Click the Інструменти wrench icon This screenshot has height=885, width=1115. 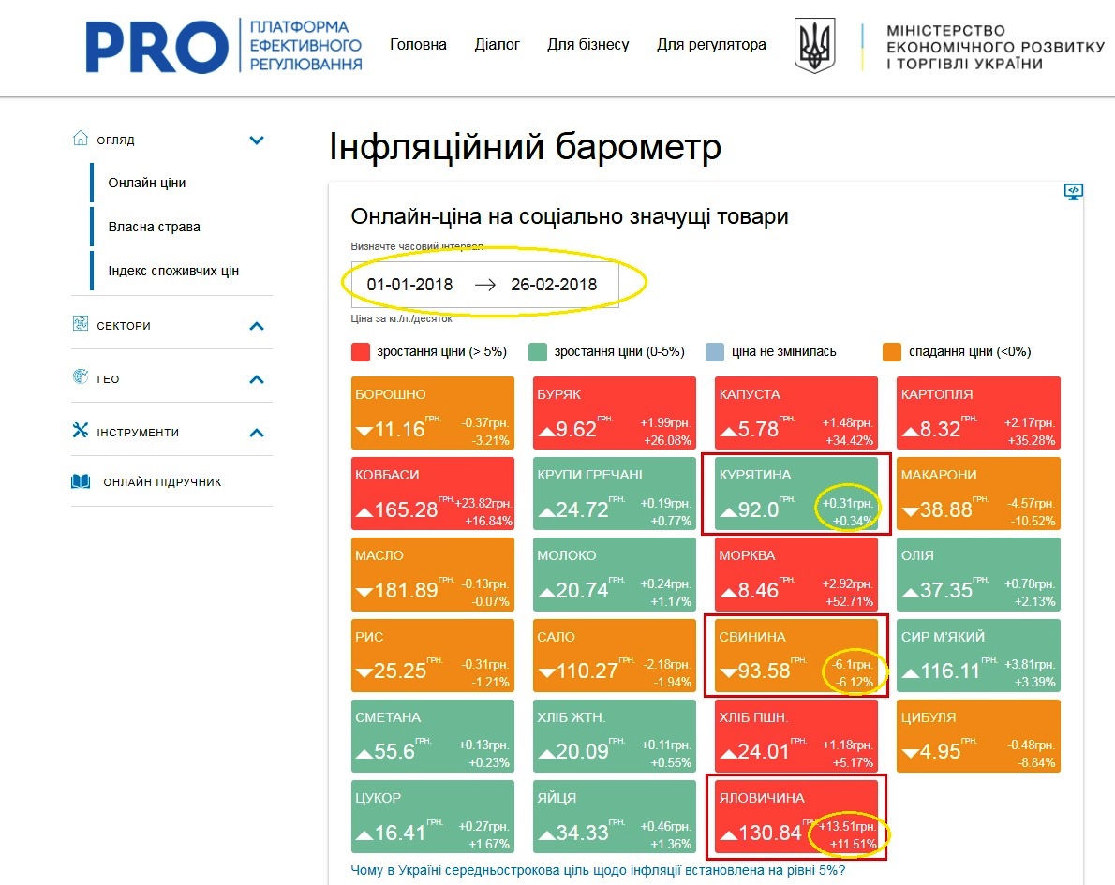pos(81,431)
